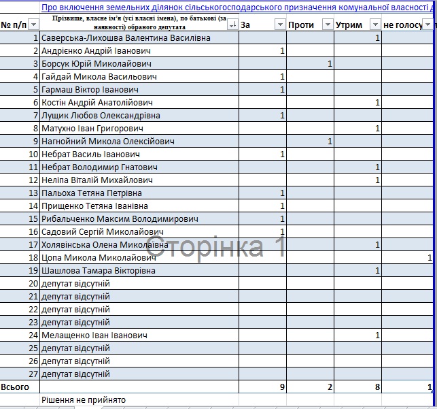437x409 pixels.
Task: Select Проти vote of Борсук Юрій
Action: point(310,63)
